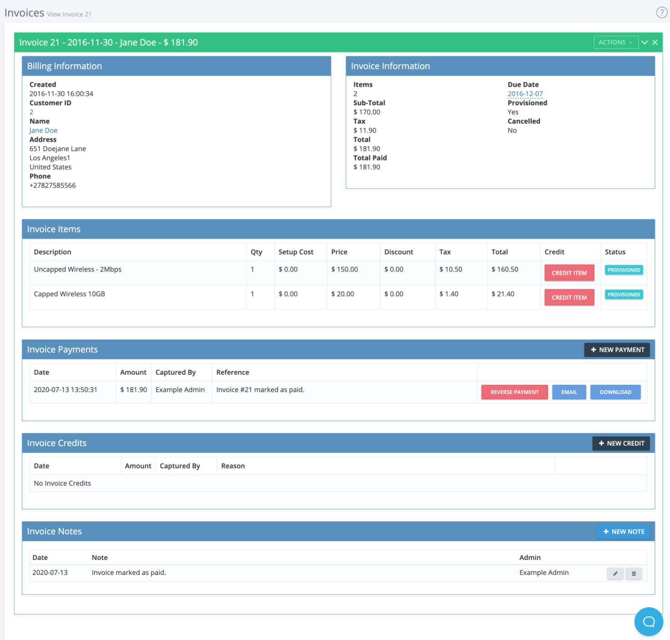Screen dimensions: 670x640
Task: Add a new payment
Action: pyautogui.click(x=617, y=350)
